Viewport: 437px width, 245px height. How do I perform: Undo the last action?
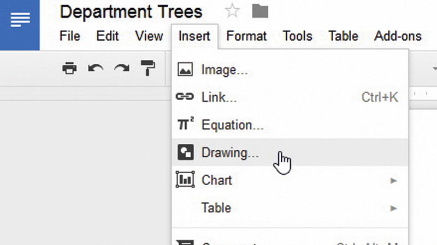click(x=96, y=68)
